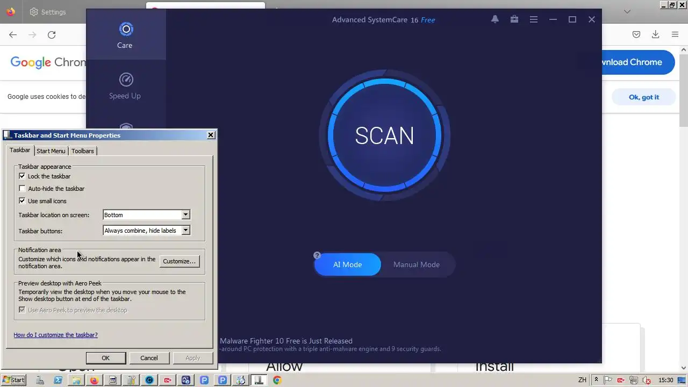Open the Care section in Advanced SystemCare
Image resolution: width=688 pixels, height=387 pixels.
click(x=125, y=35)
